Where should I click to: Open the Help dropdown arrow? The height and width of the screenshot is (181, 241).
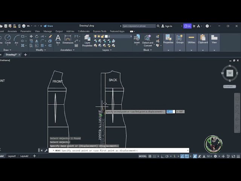pyautogui.click(x=210, y=26)
